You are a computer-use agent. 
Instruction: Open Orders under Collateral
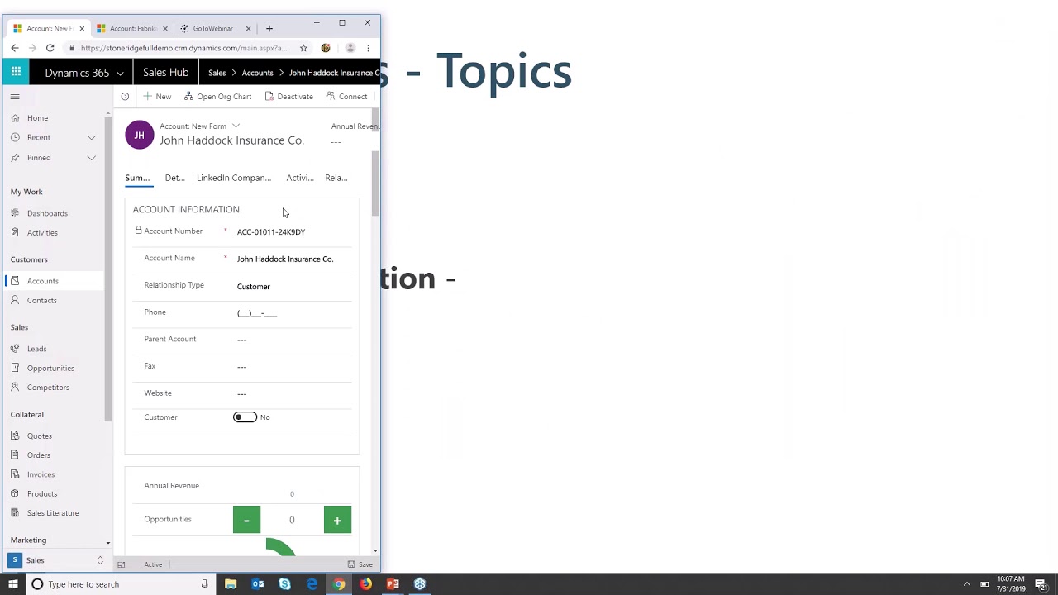point(38,455)
